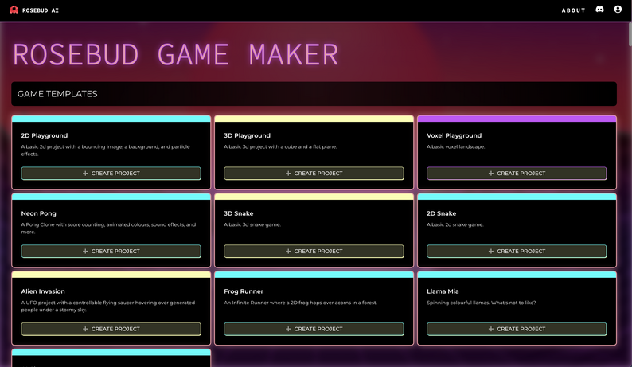Viewport: 632px width, 367px height.
Task: Click 'A basic 3d snake game.' description
Action: (x=252, y=224)
